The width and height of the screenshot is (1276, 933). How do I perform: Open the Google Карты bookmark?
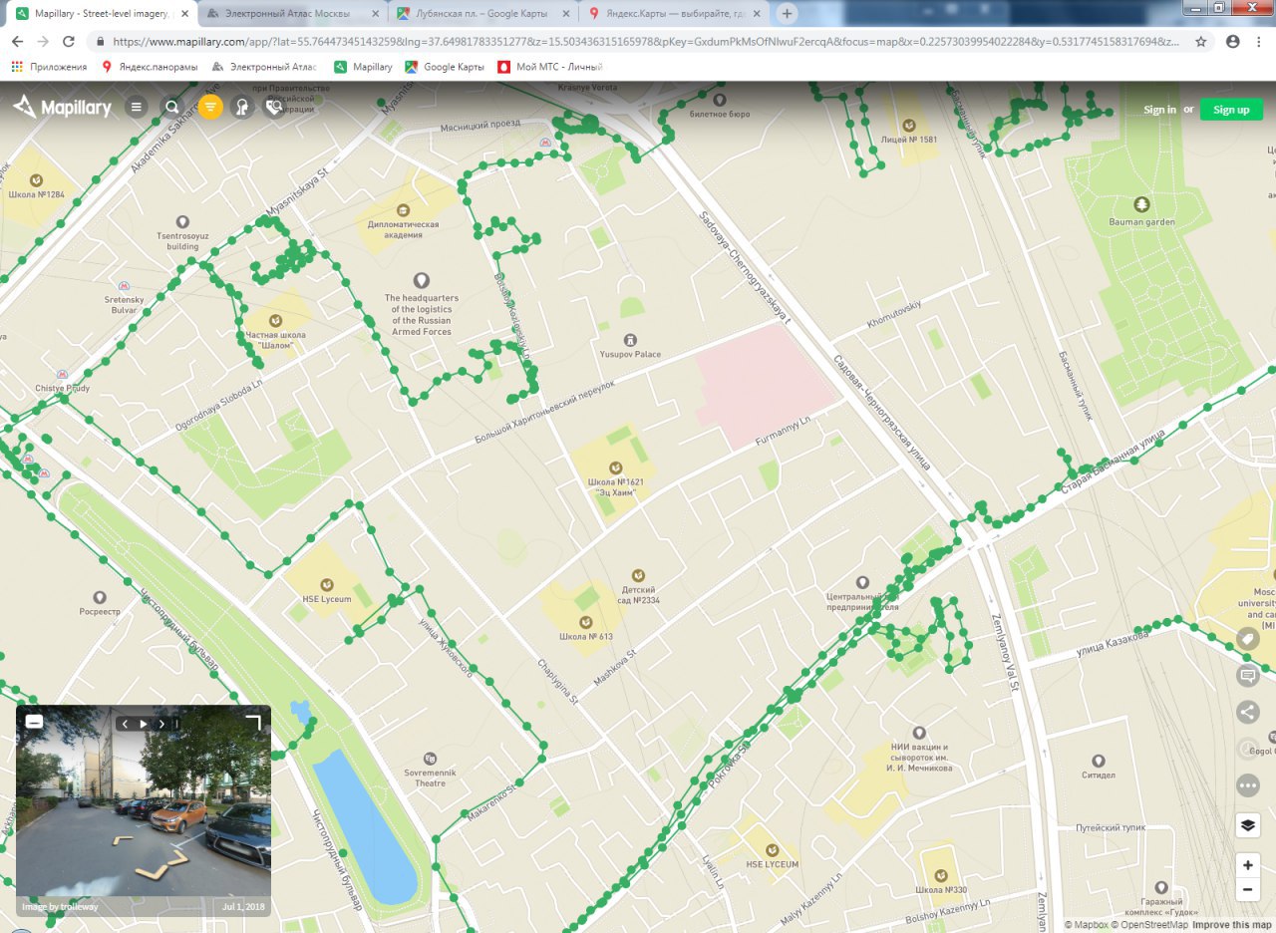(x=445, y=67)
